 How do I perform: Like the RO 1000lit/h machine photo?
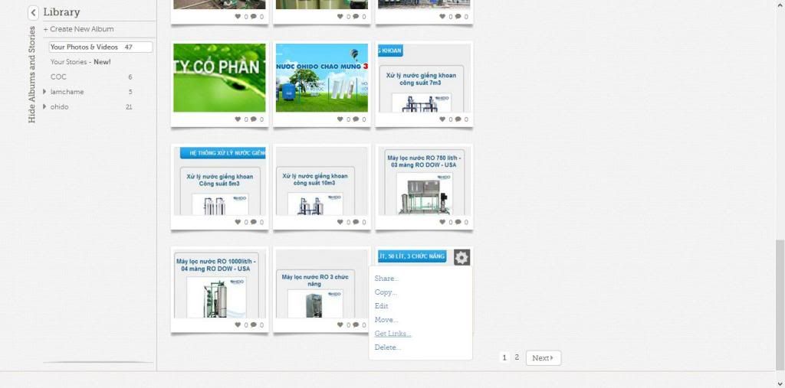[x=238, y=324]
